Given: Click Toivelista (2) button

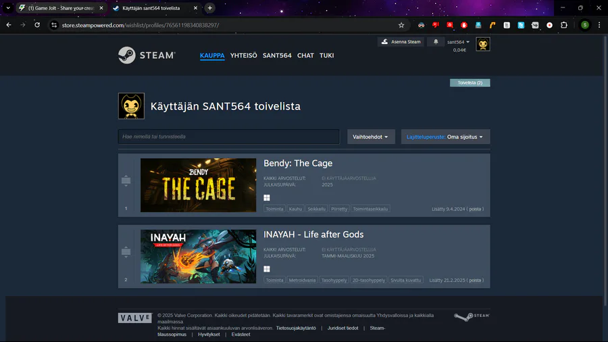Looking at the screenshot, I should pyautogui.click(x=470, y=82).
